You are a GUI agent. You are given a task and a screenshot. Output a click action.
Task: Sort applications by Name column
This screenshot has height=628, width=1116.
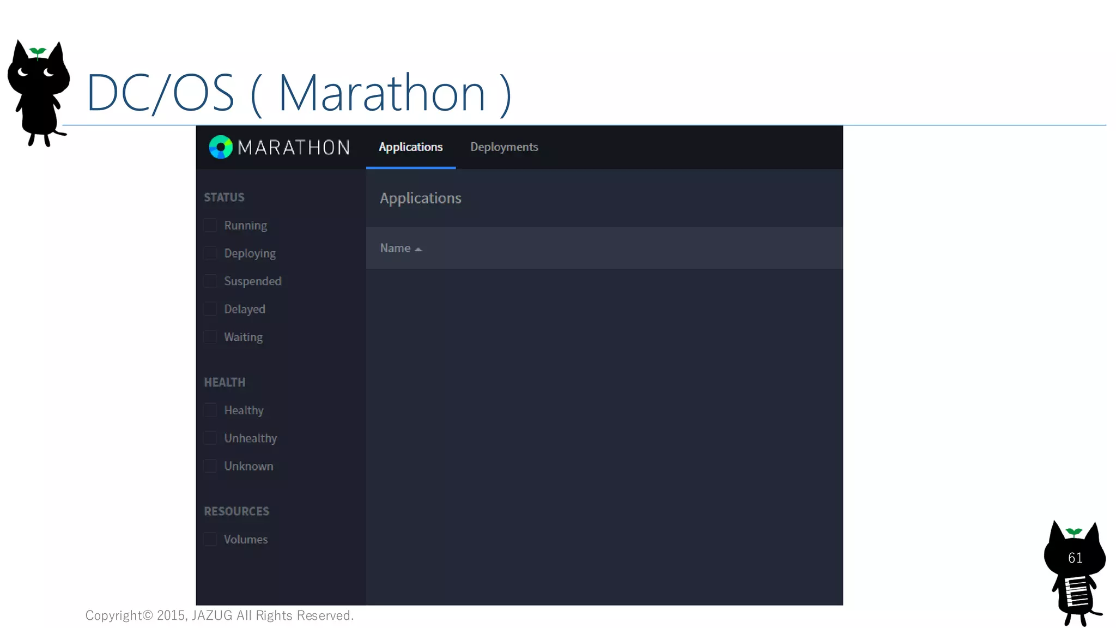[401, 248]
